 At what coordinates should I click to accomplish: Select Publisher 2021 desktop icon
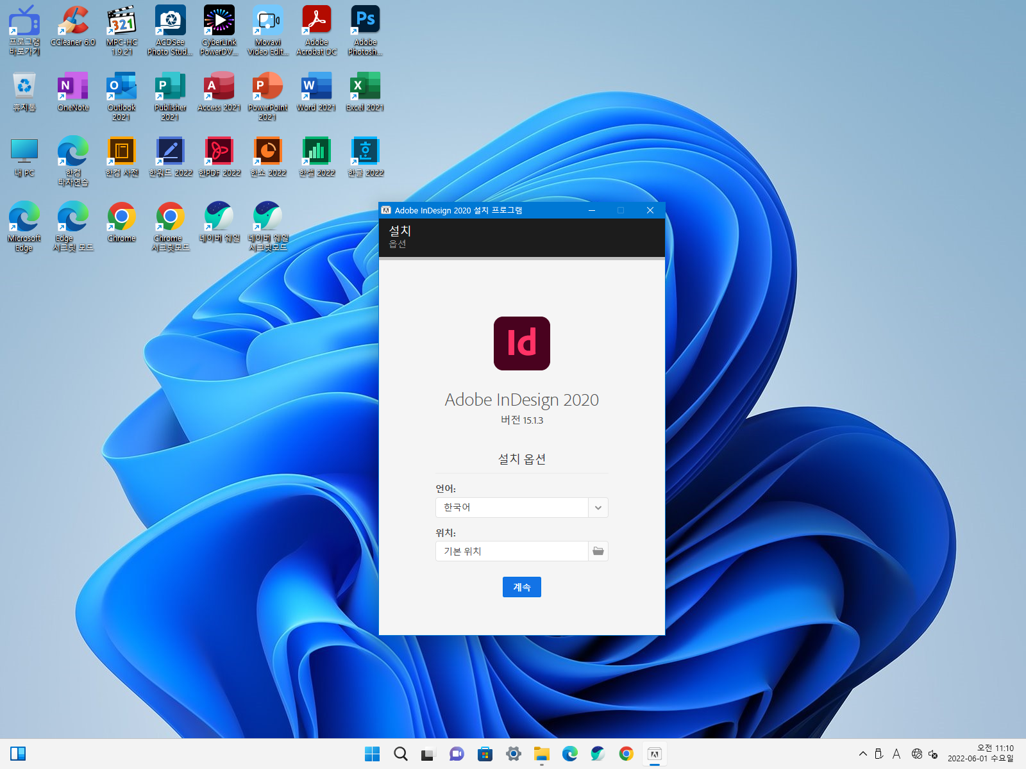click(170, 95)
